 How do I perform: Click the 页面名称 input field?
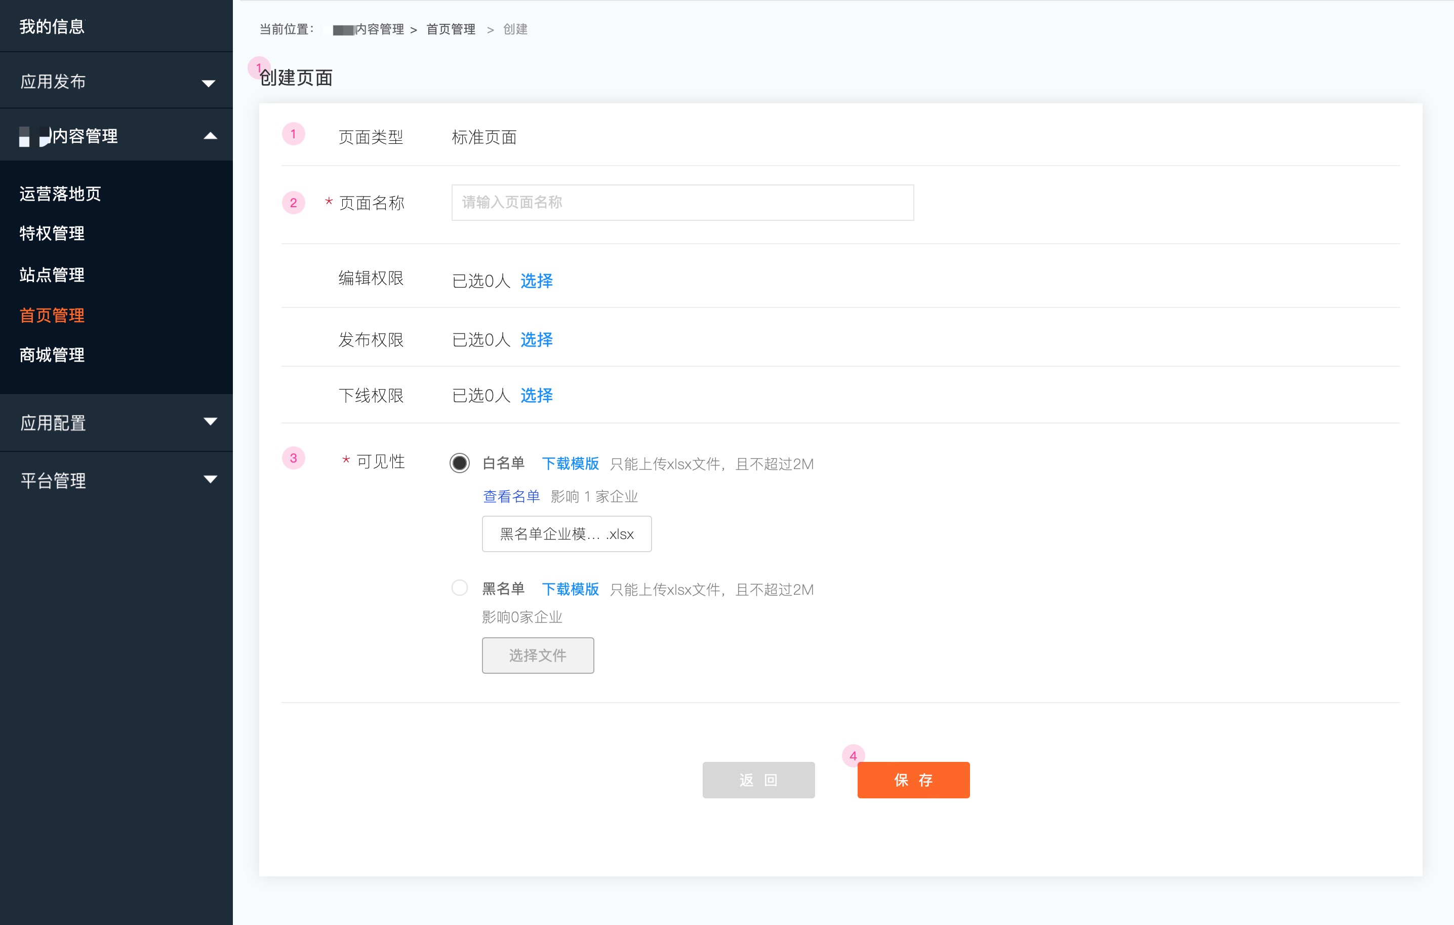tap(682, 203)
